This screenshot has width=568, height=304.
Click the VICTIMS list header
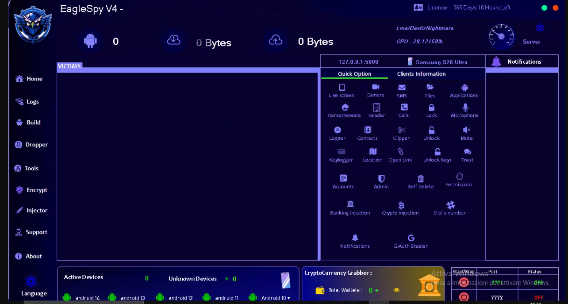click(69, 66)
